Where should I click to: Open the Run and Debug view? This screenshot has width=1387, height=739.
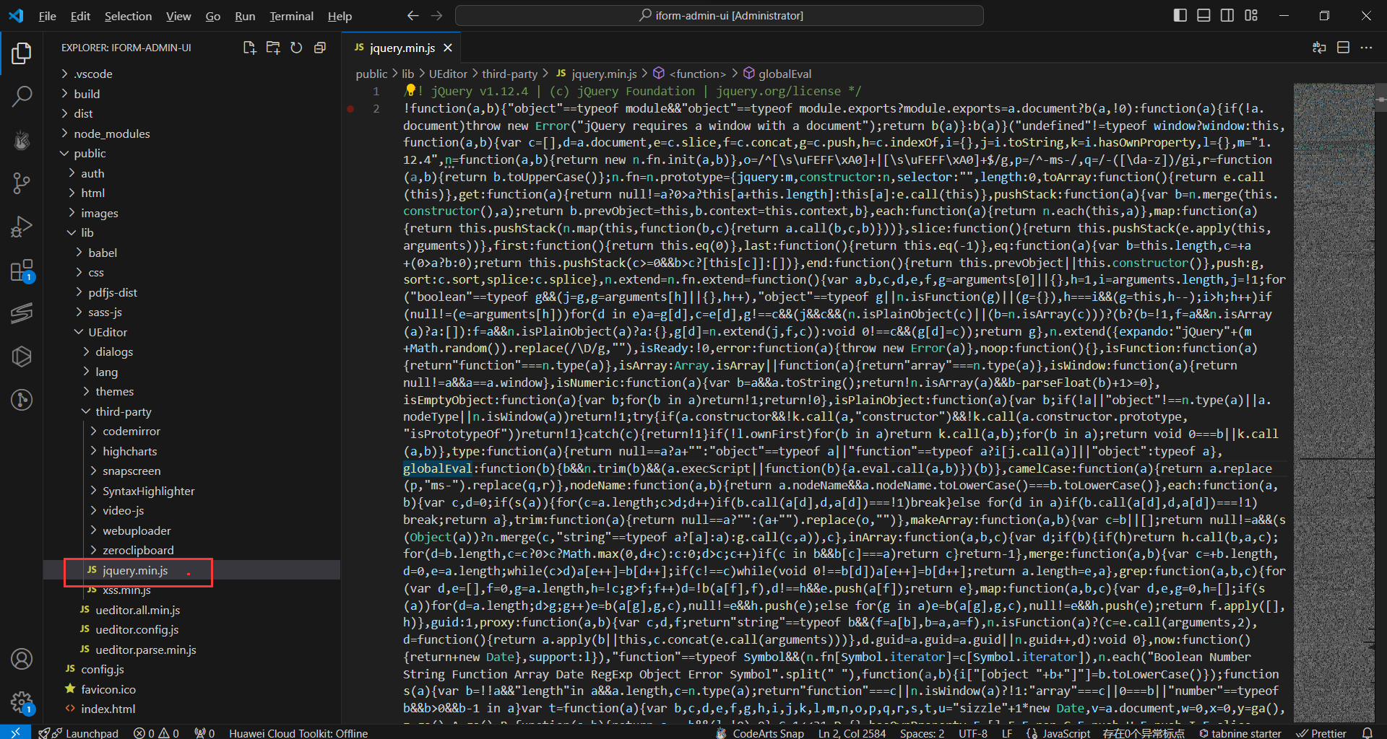click(22, 227)
